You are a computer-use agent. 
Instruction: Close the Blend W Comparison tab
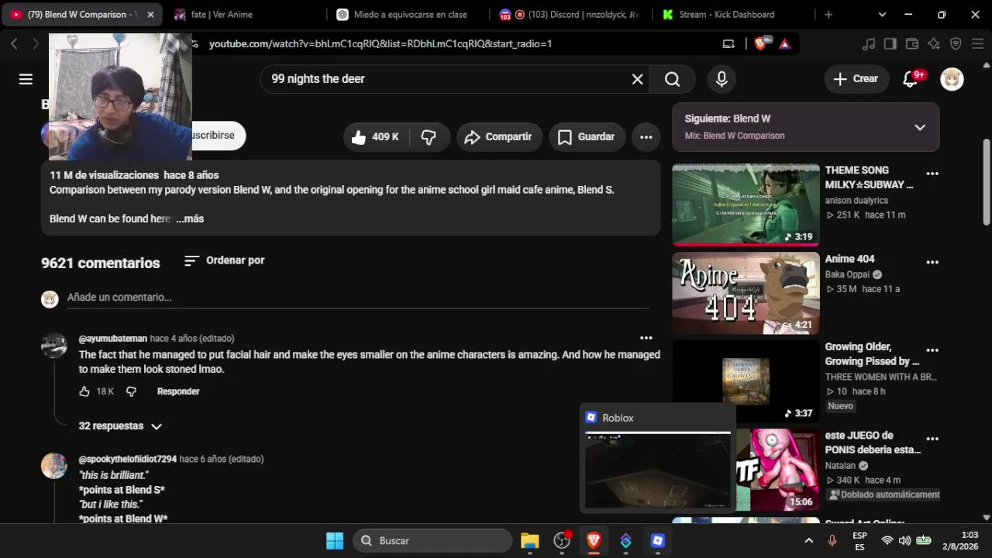(150, 15)
